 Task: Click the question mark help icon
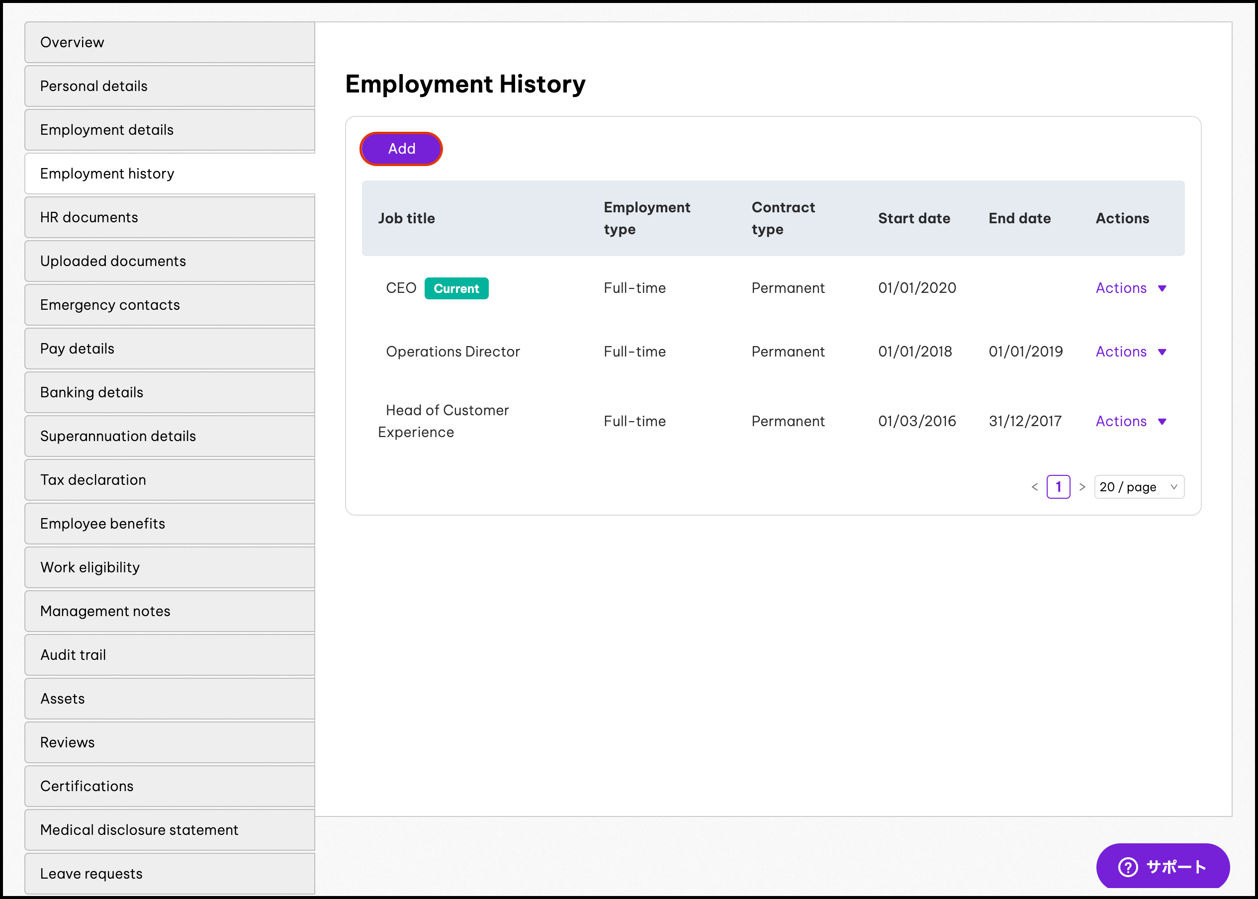(1129, 866)
